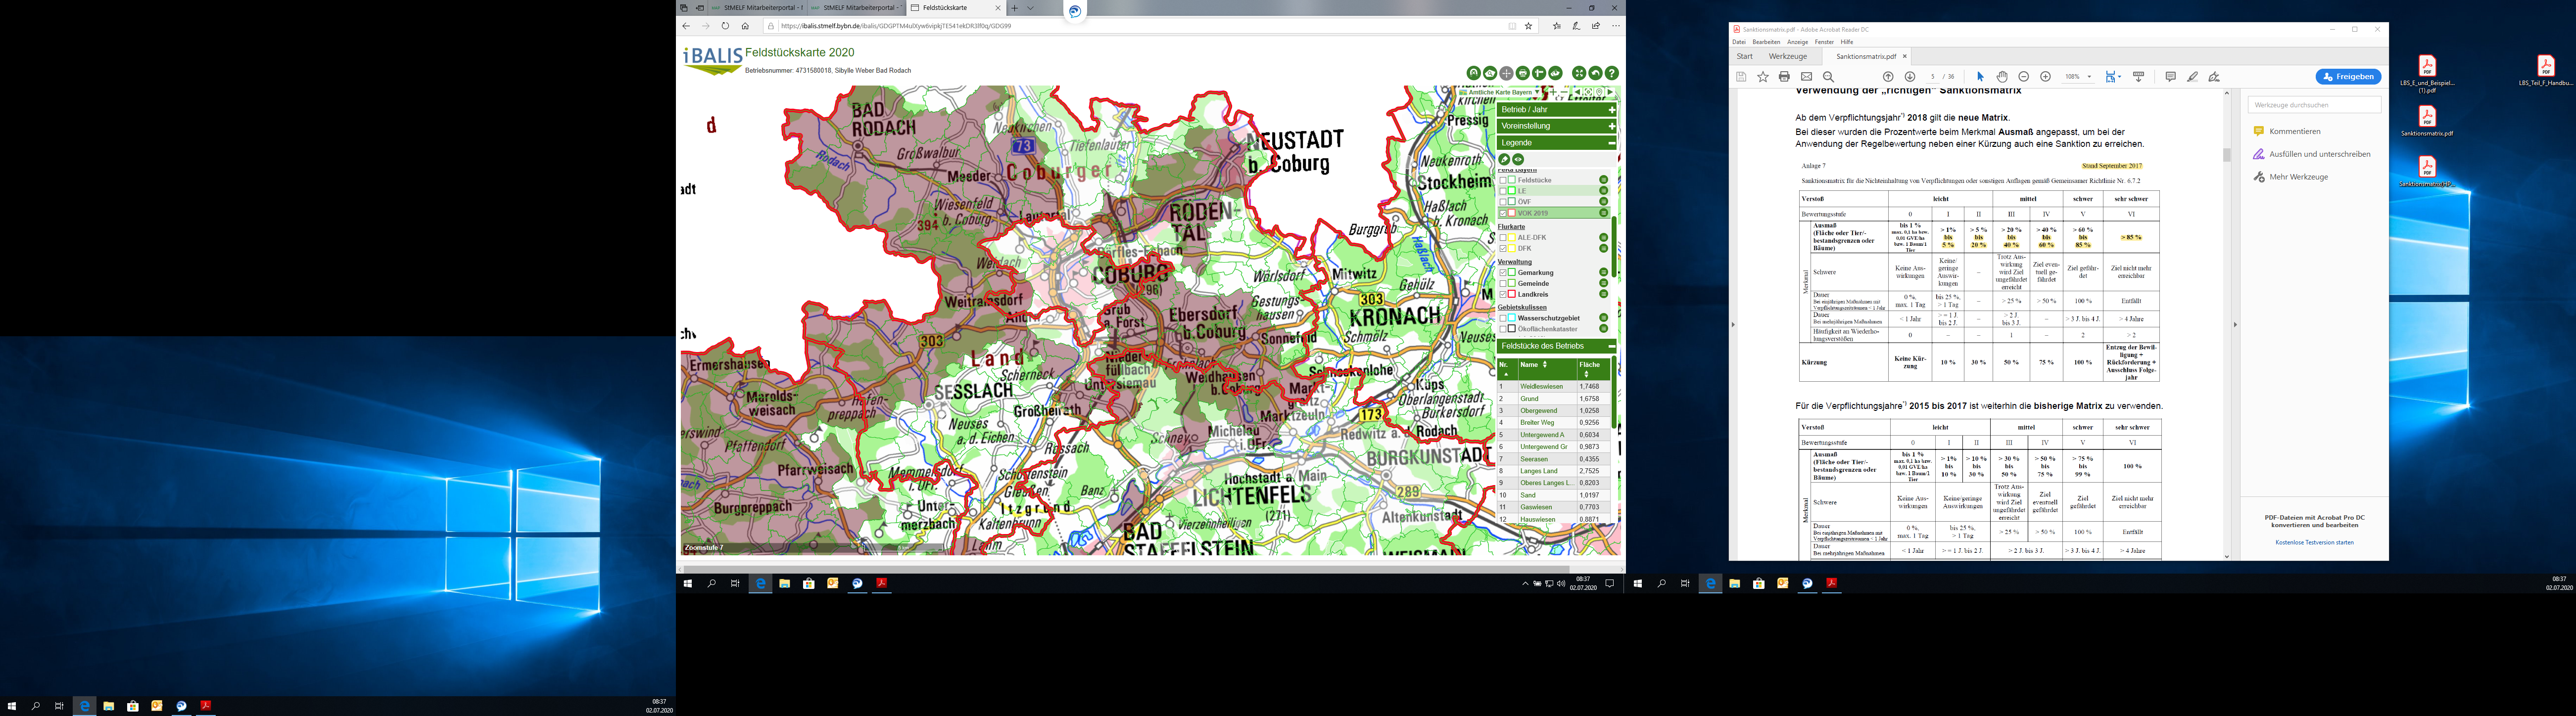This screenshot has height=716, width=2576.
Task: Select the Acrobat hand pan tool
Action: pyautogui.click(x=2002, y=77)
